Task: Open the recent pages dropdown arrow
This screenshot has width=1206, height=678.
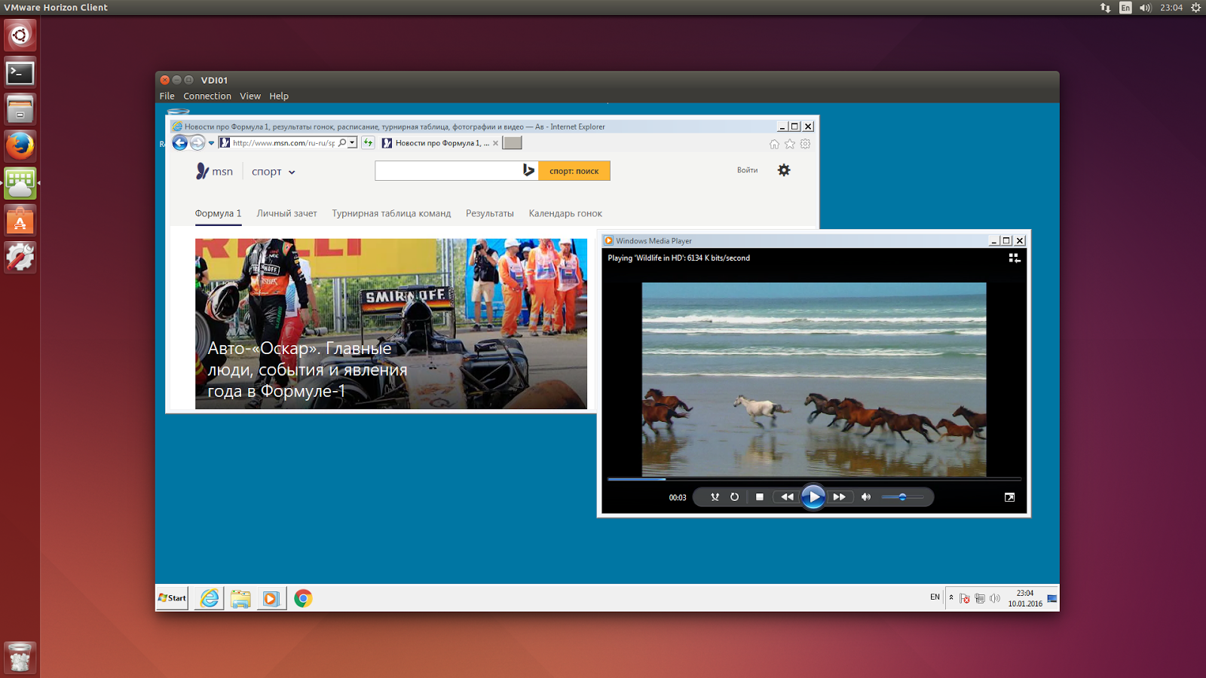Action: (x=212, y=143)
